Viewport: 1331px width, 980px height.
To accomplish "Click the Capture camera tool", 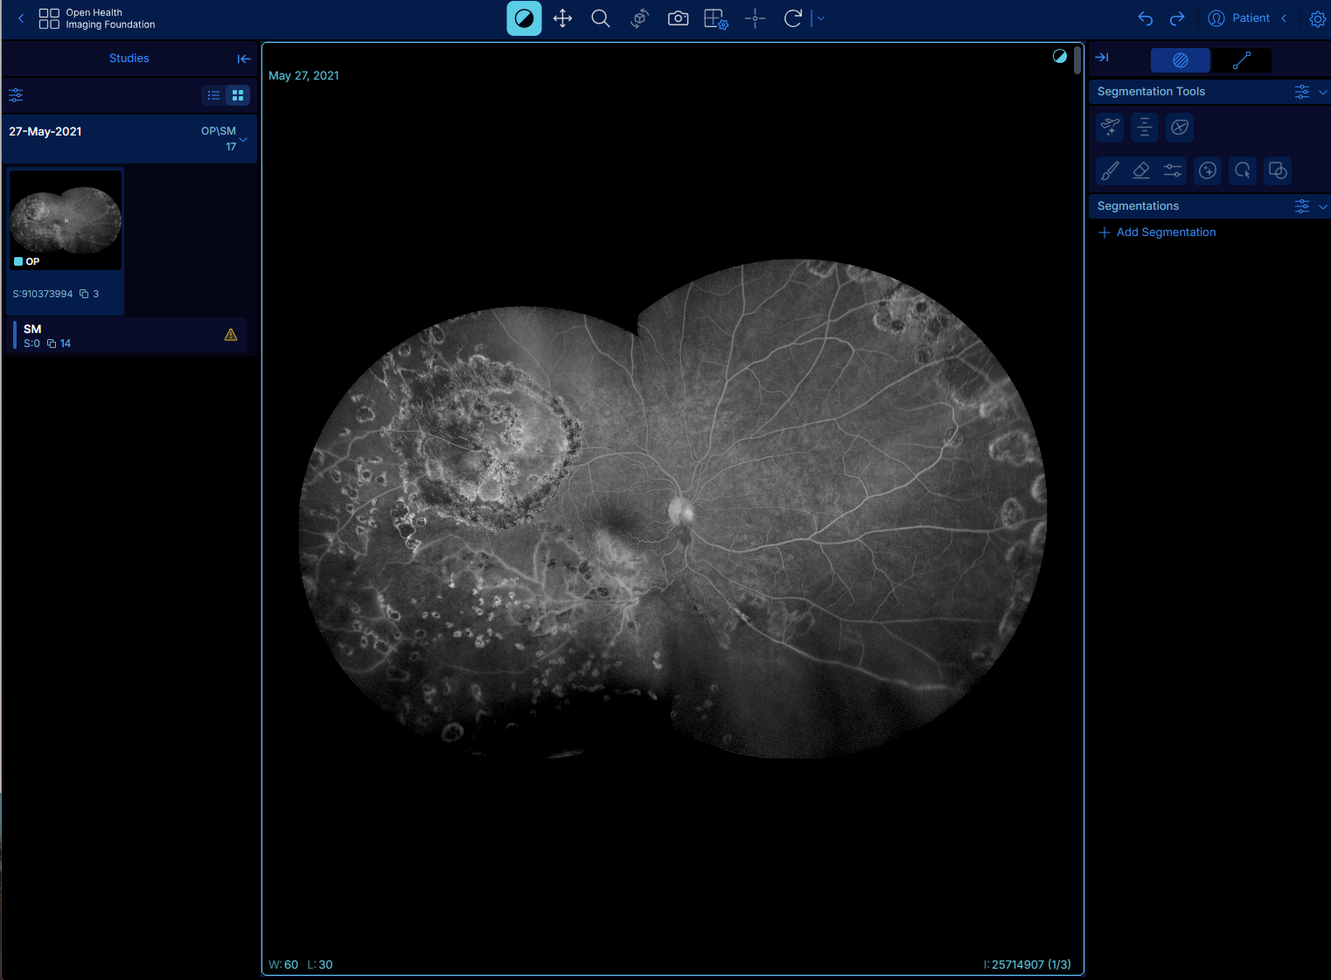I will click(x=678, y=18).
